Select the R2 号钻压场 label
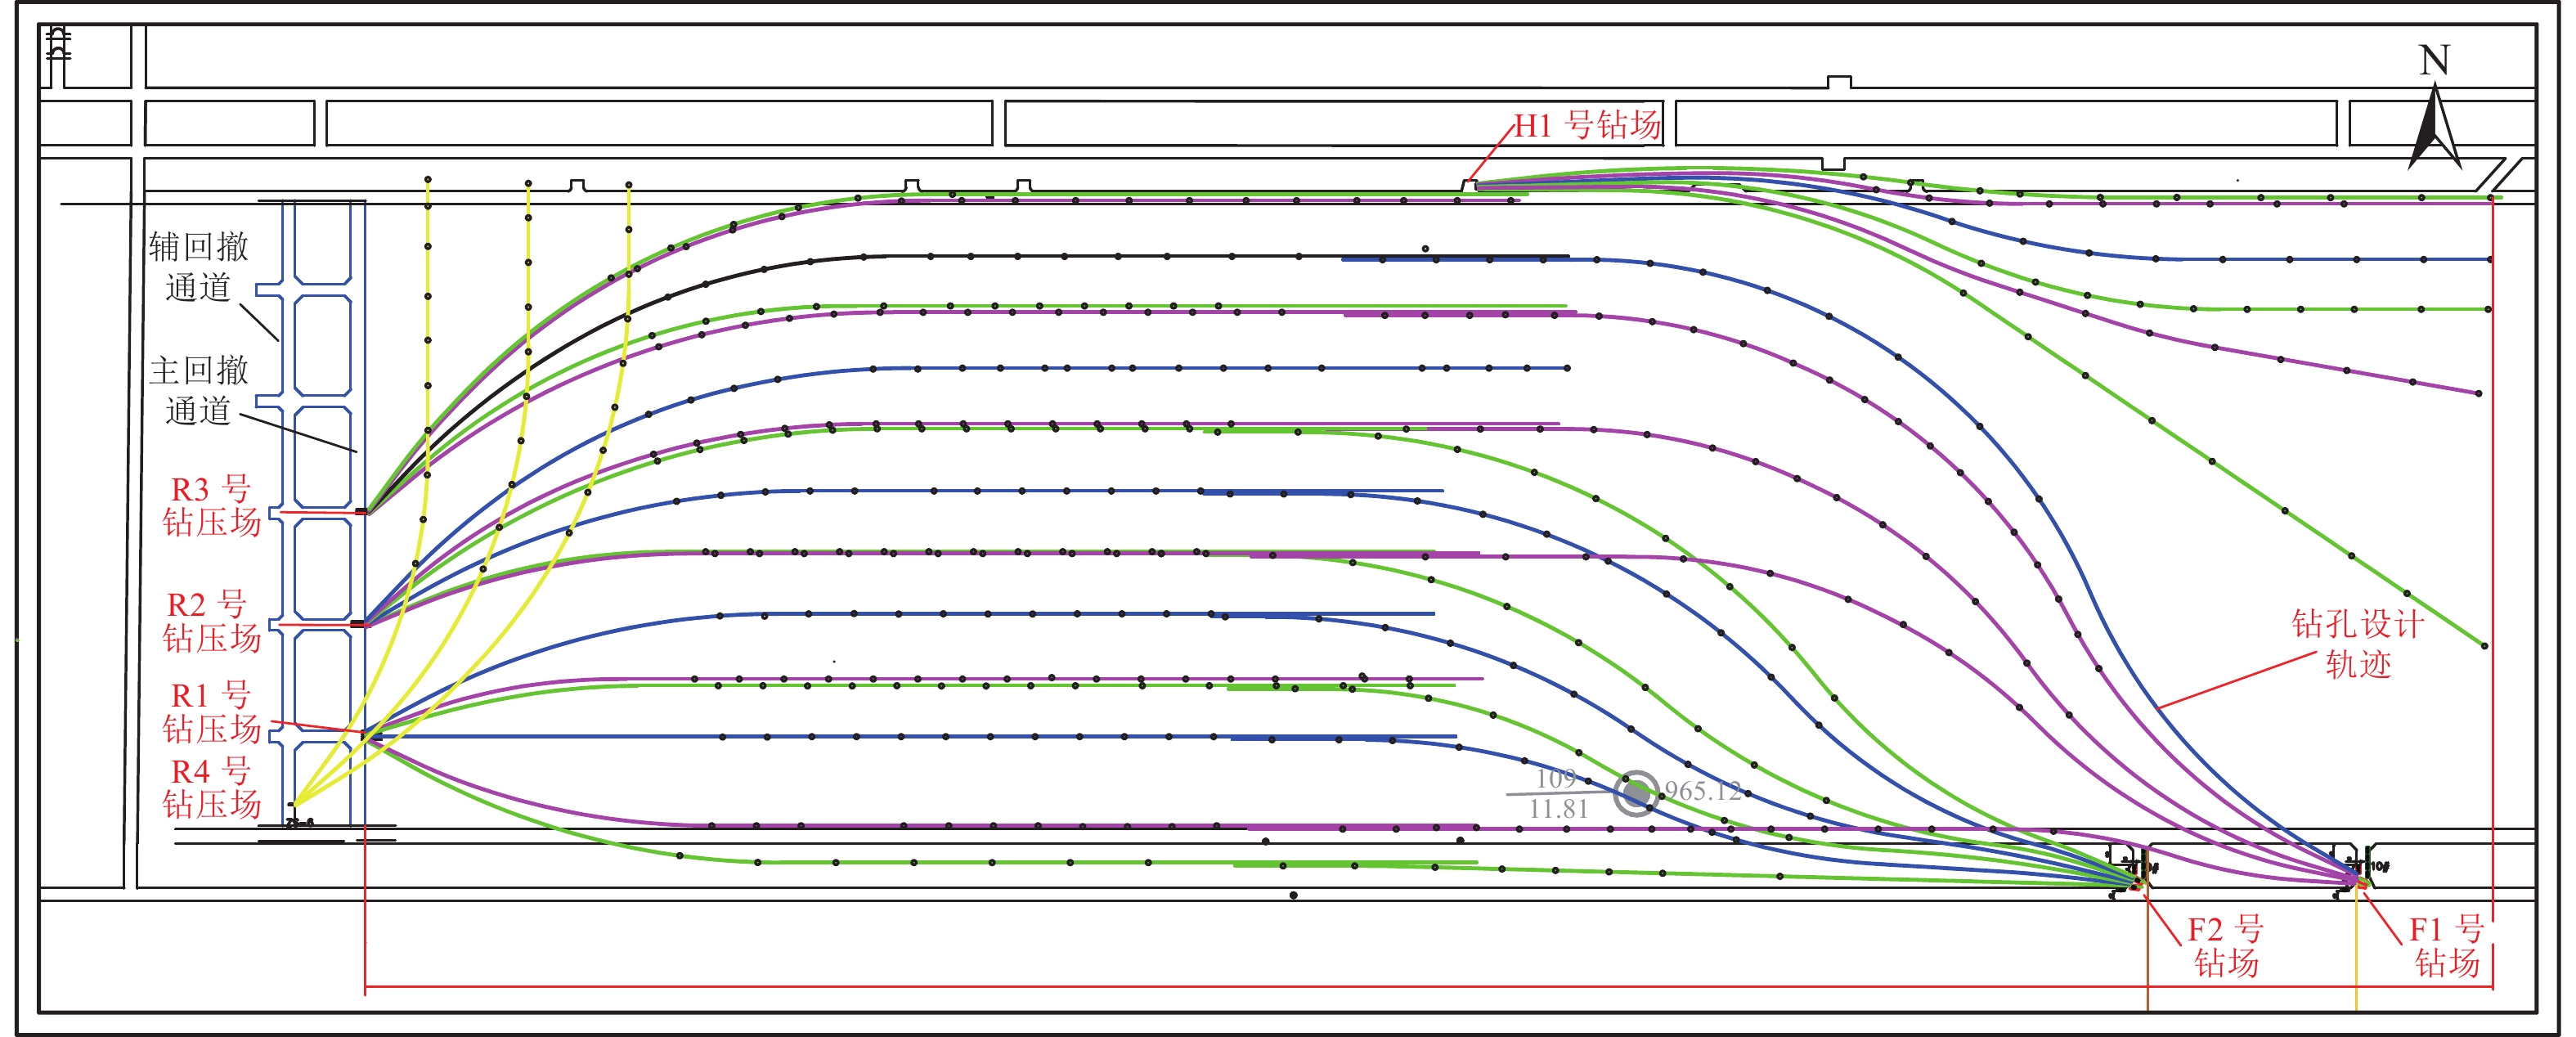The image size is (2576, 1037). coord(211,621)
